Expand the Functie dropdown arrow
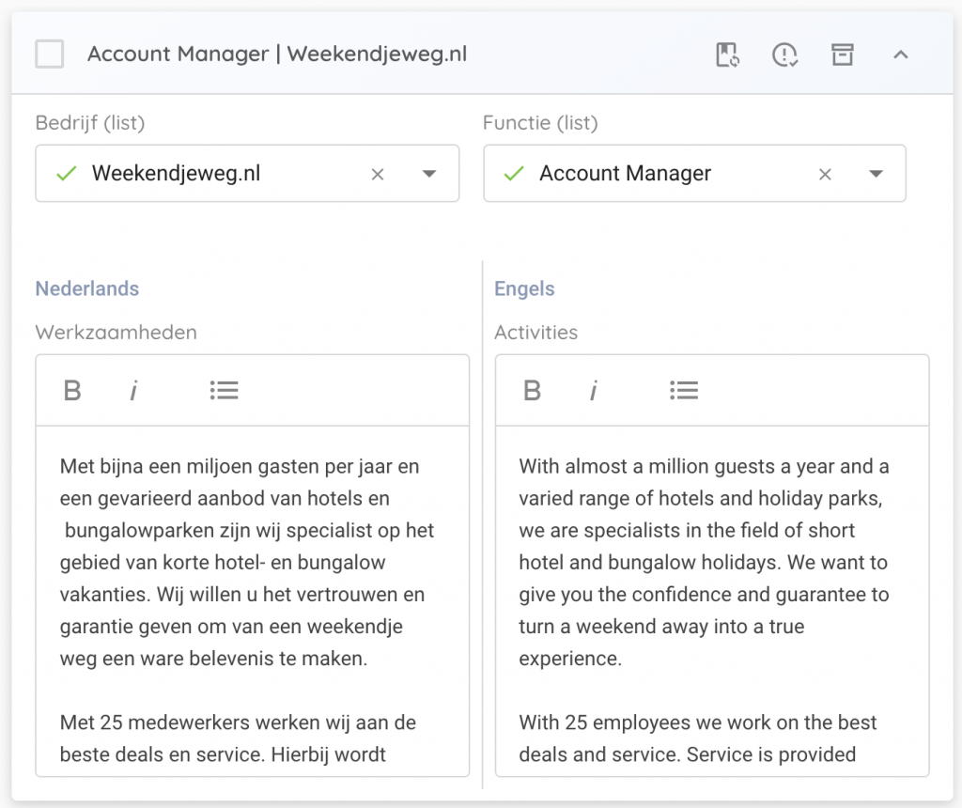Screen dimensions: 962x808 point(877,174)
